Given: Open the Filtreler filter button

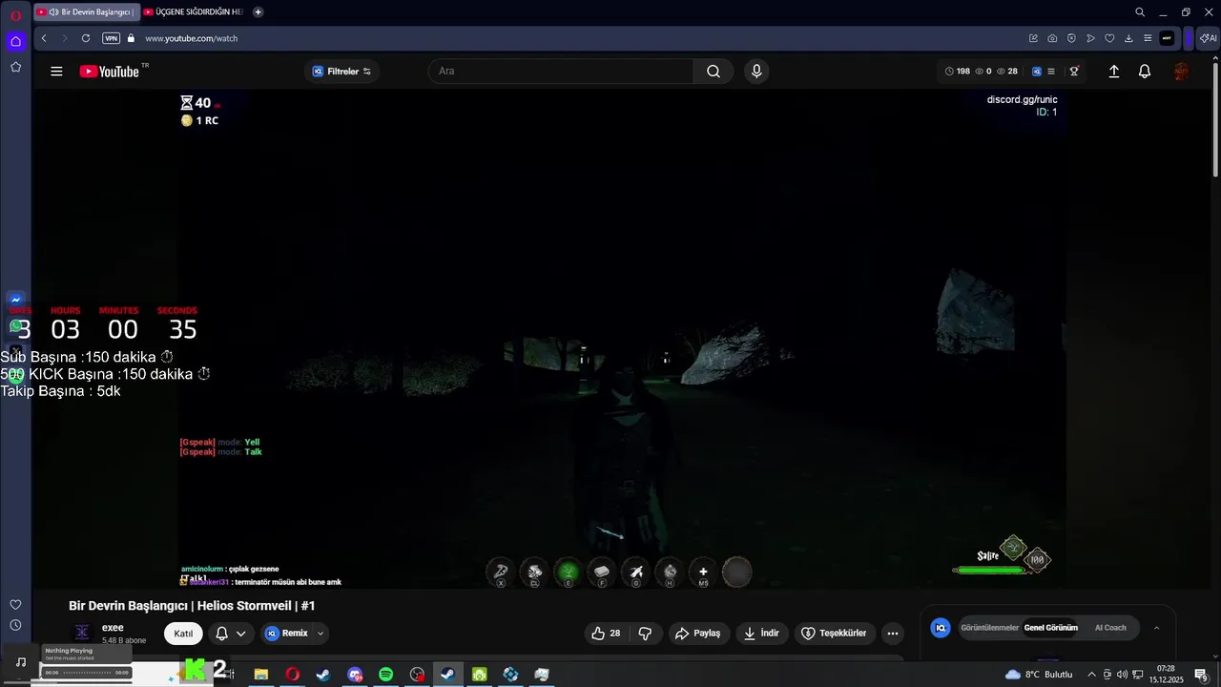Looking at the screenshot, I should (x=341, y=72).
